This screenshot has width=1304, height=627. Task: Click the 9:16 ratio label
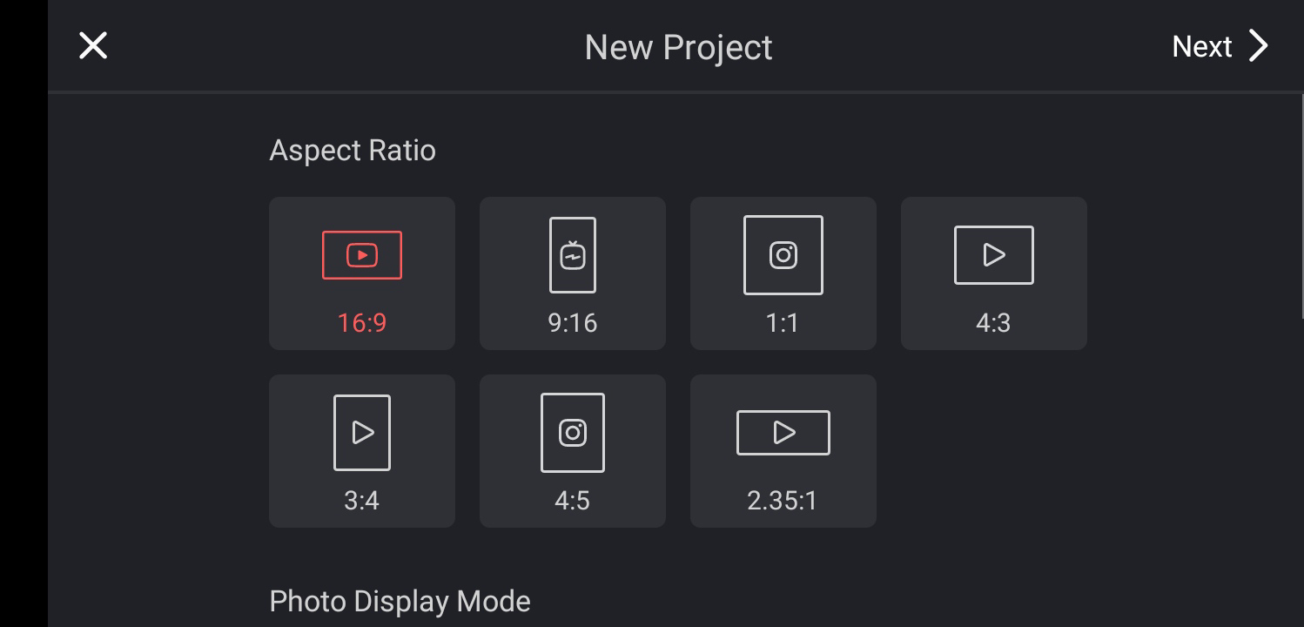[573, 323]
